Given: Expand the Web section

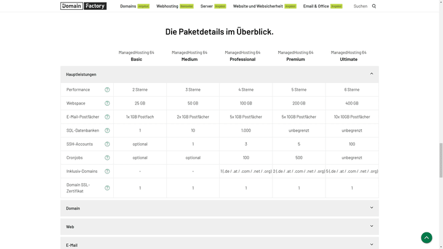Looking at the screenshot, I should [x=220, y=227].
